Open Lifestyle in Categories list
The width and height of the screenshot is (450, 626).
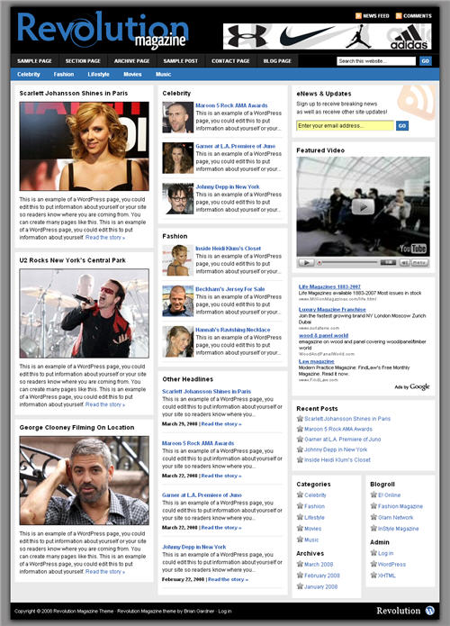[314, 517]
